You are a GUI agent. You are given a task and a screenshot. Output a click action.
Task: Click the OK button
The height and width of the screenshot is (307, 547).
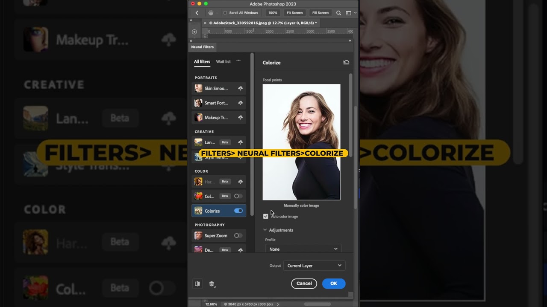click(x=334, y=284)
